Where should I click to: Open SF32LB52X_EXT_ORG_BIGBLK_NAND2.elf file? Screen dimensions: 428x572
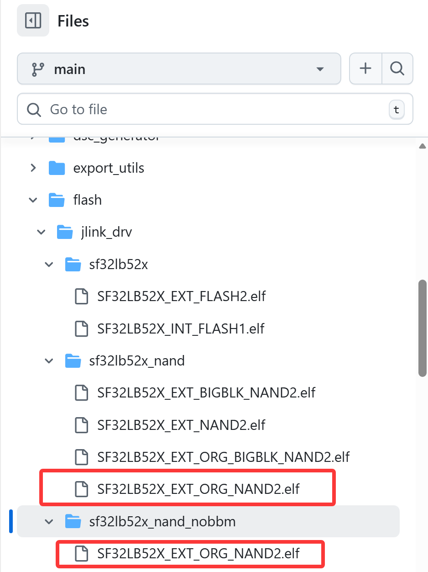[223, 457]
